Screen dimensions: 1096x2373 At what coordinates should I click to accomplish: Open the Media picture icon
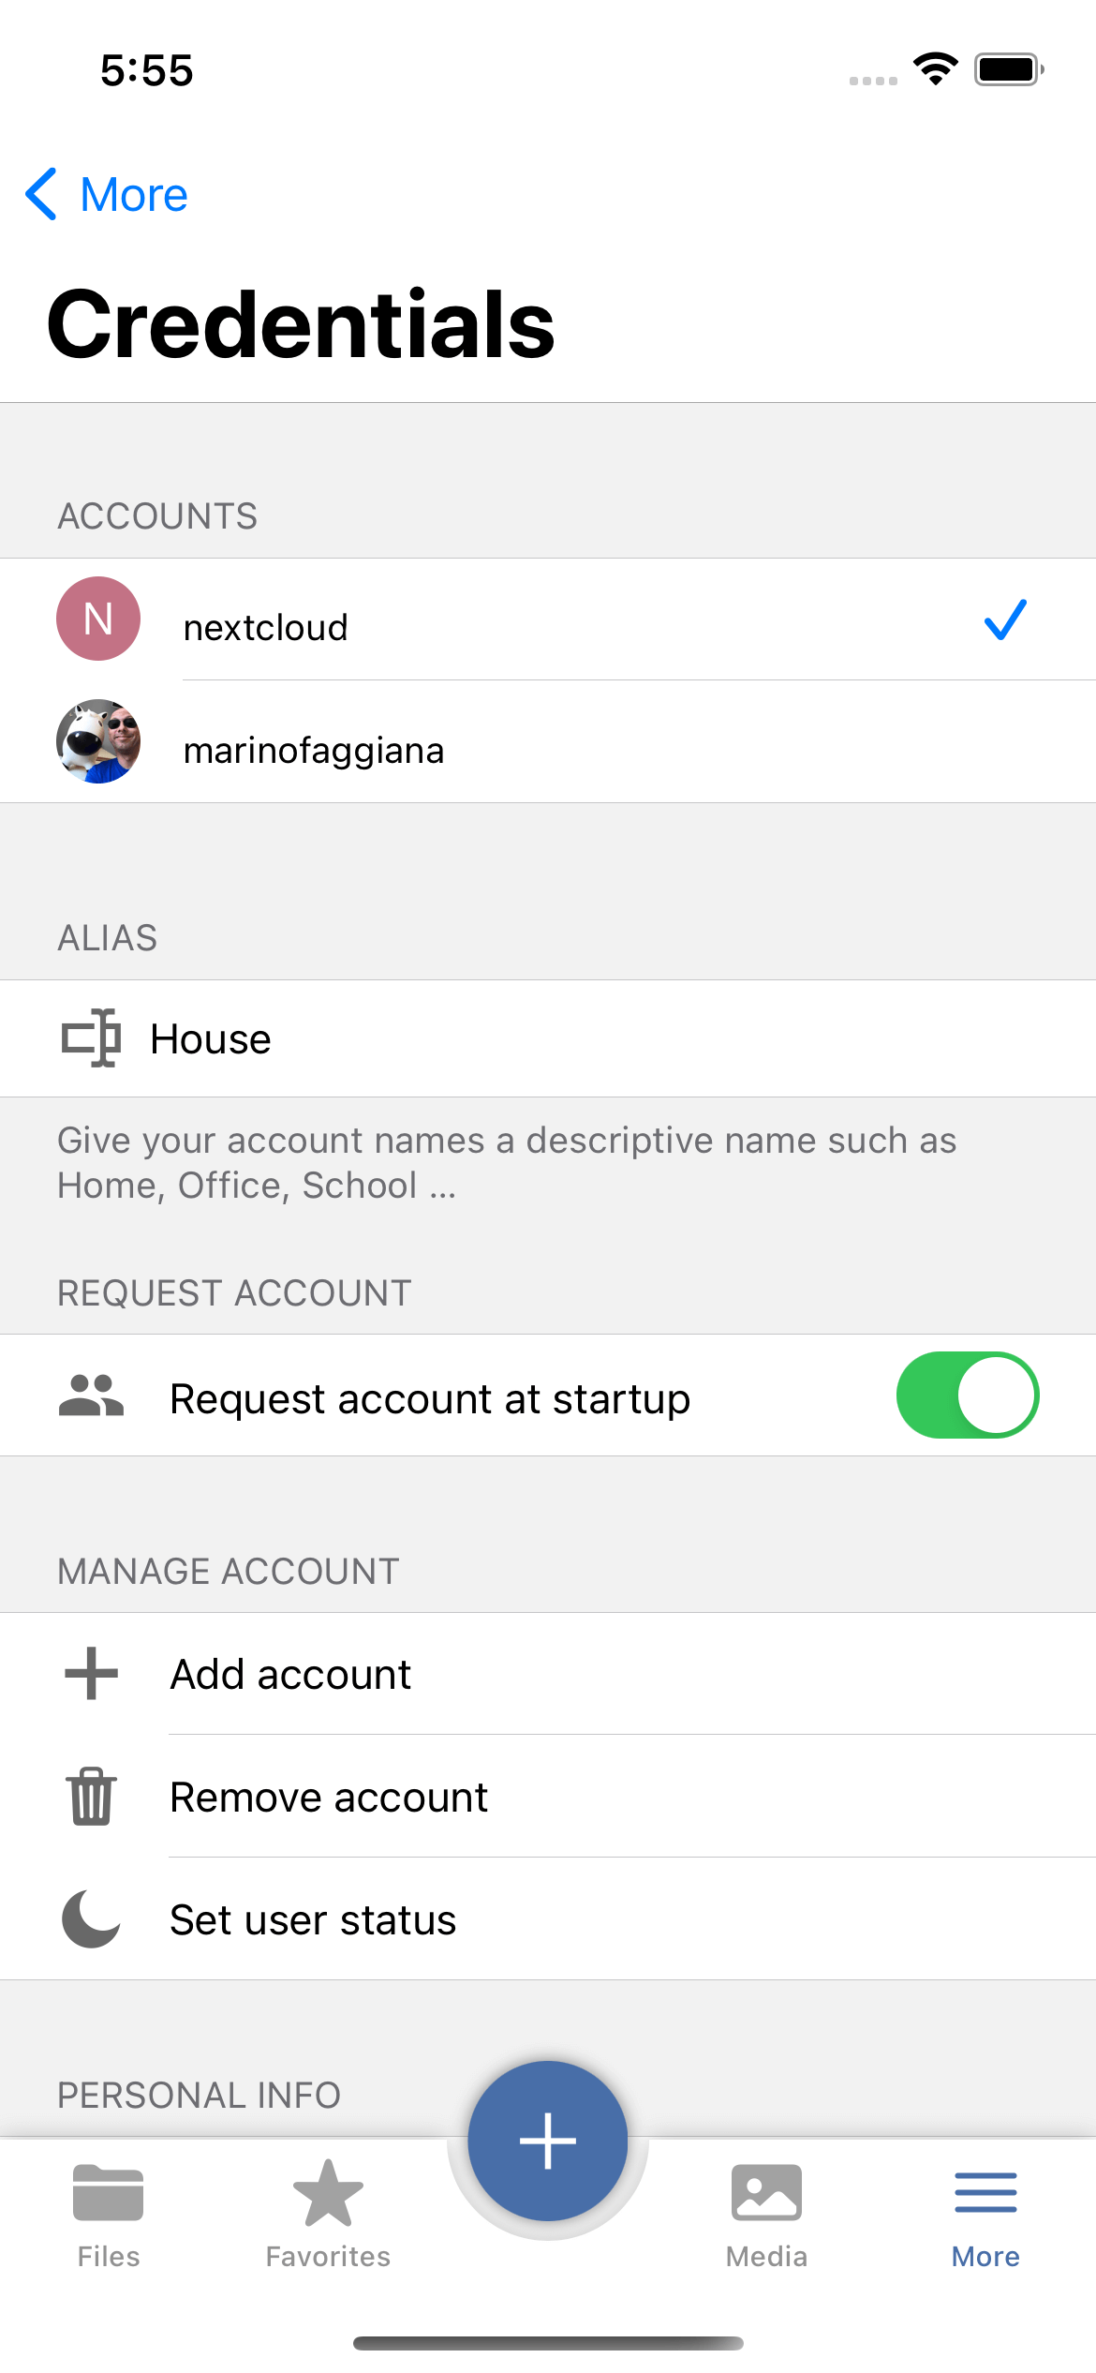(x=766, y=2192)
